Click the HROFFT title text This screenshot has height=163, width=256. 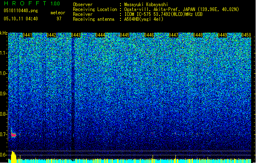[x=26, y=3]
